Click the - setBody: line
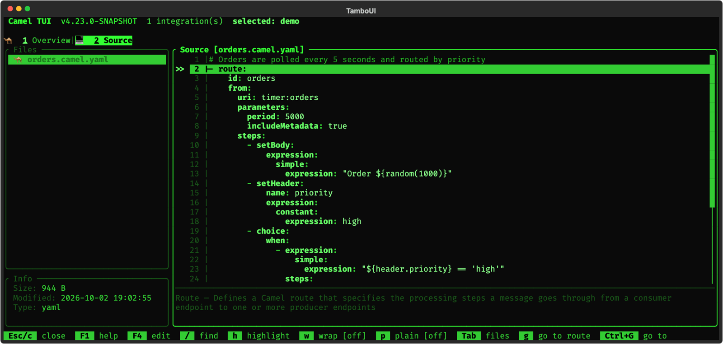Viewport: 723px width, 344px height. tap(270, 145)
